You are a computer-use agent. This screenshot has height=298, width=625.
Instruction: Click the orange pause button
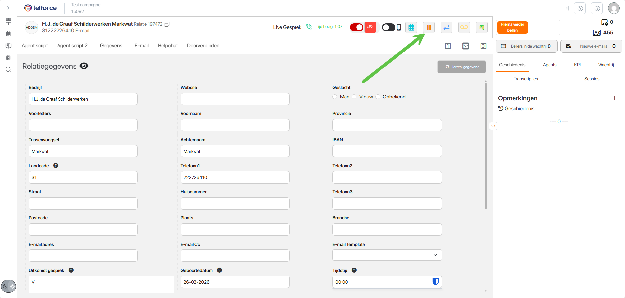[x=429, y=27]
